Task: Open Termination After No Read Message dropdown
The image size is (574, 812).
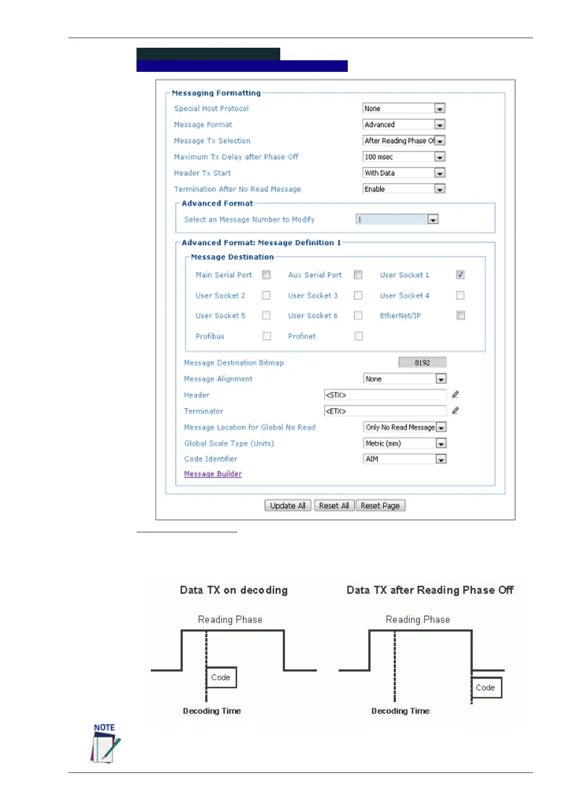Action: pyautogui.click(x=404, y=189)
